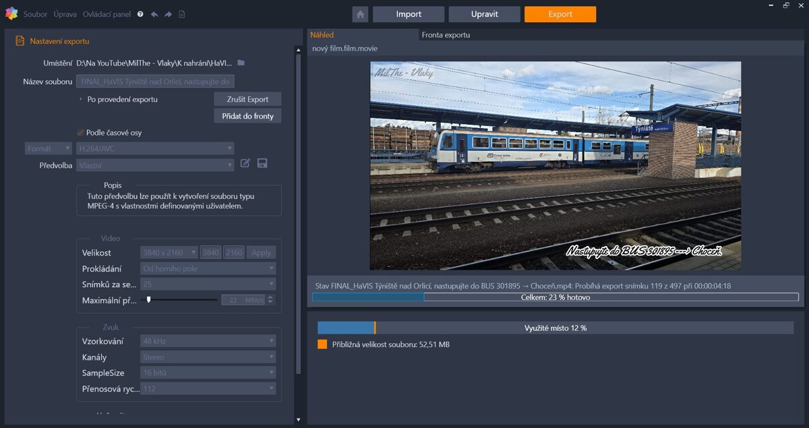Click the Přidat do fronty button
Screen dimensions: 809x428
tap(247, 115)
